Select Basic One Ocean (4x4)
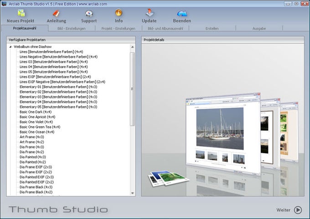The image size is (310, 219). tap(37, 132)
